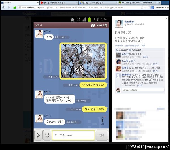Click the manchester search box
The image size is (170, 150).
coord(163,7)
